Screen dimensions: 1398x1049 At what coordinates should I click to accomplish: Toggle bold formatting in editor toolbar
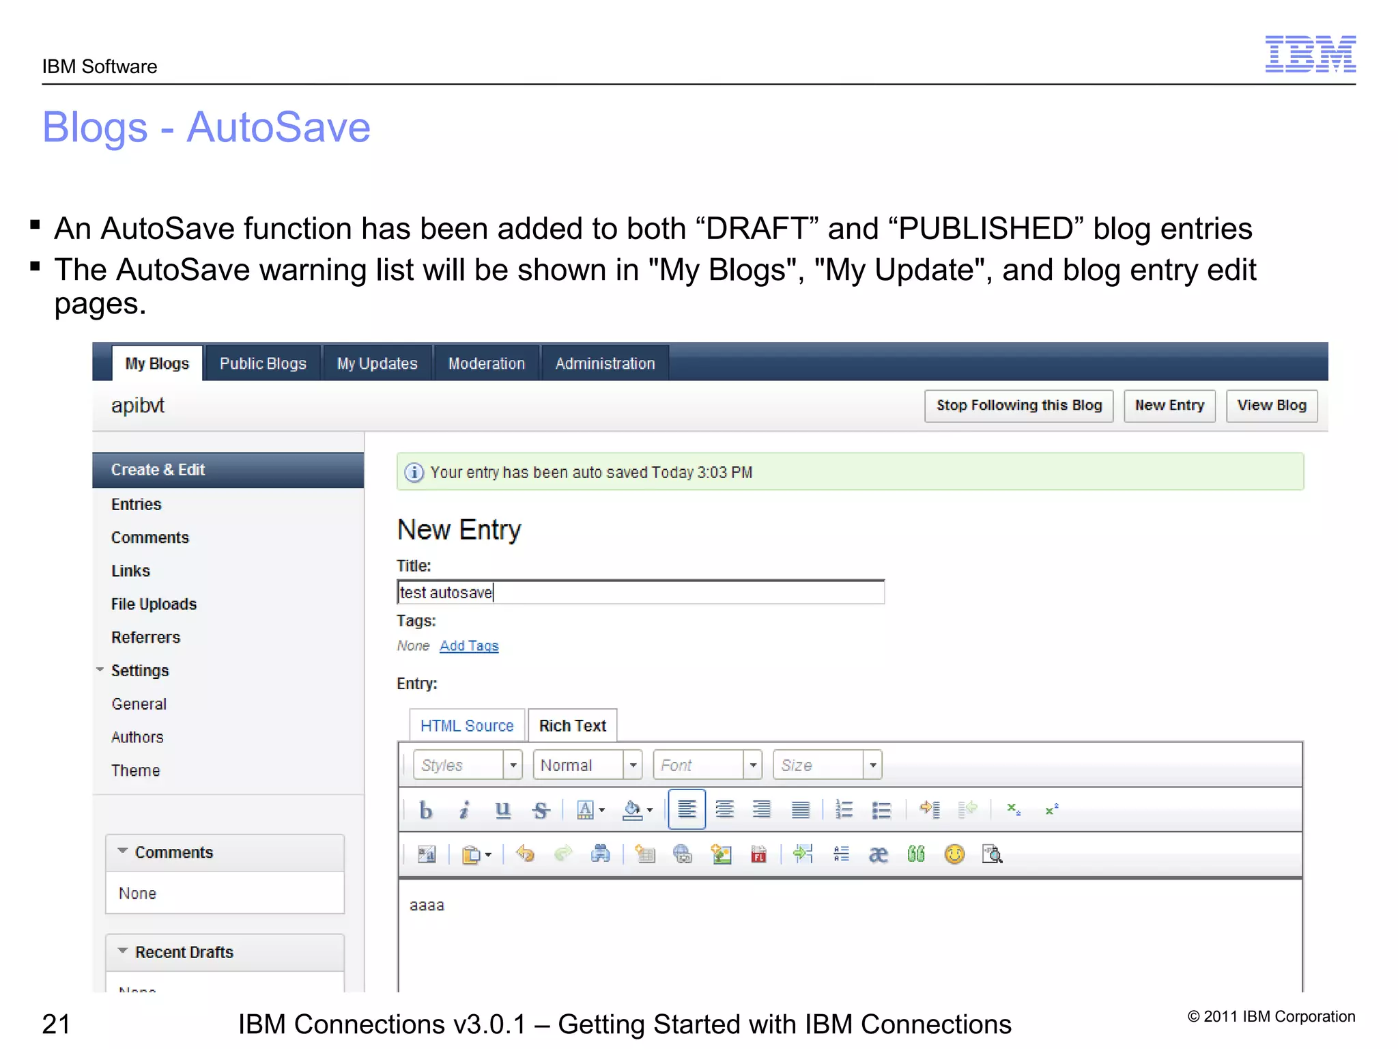pyautogui.click(x=426, y=810)
